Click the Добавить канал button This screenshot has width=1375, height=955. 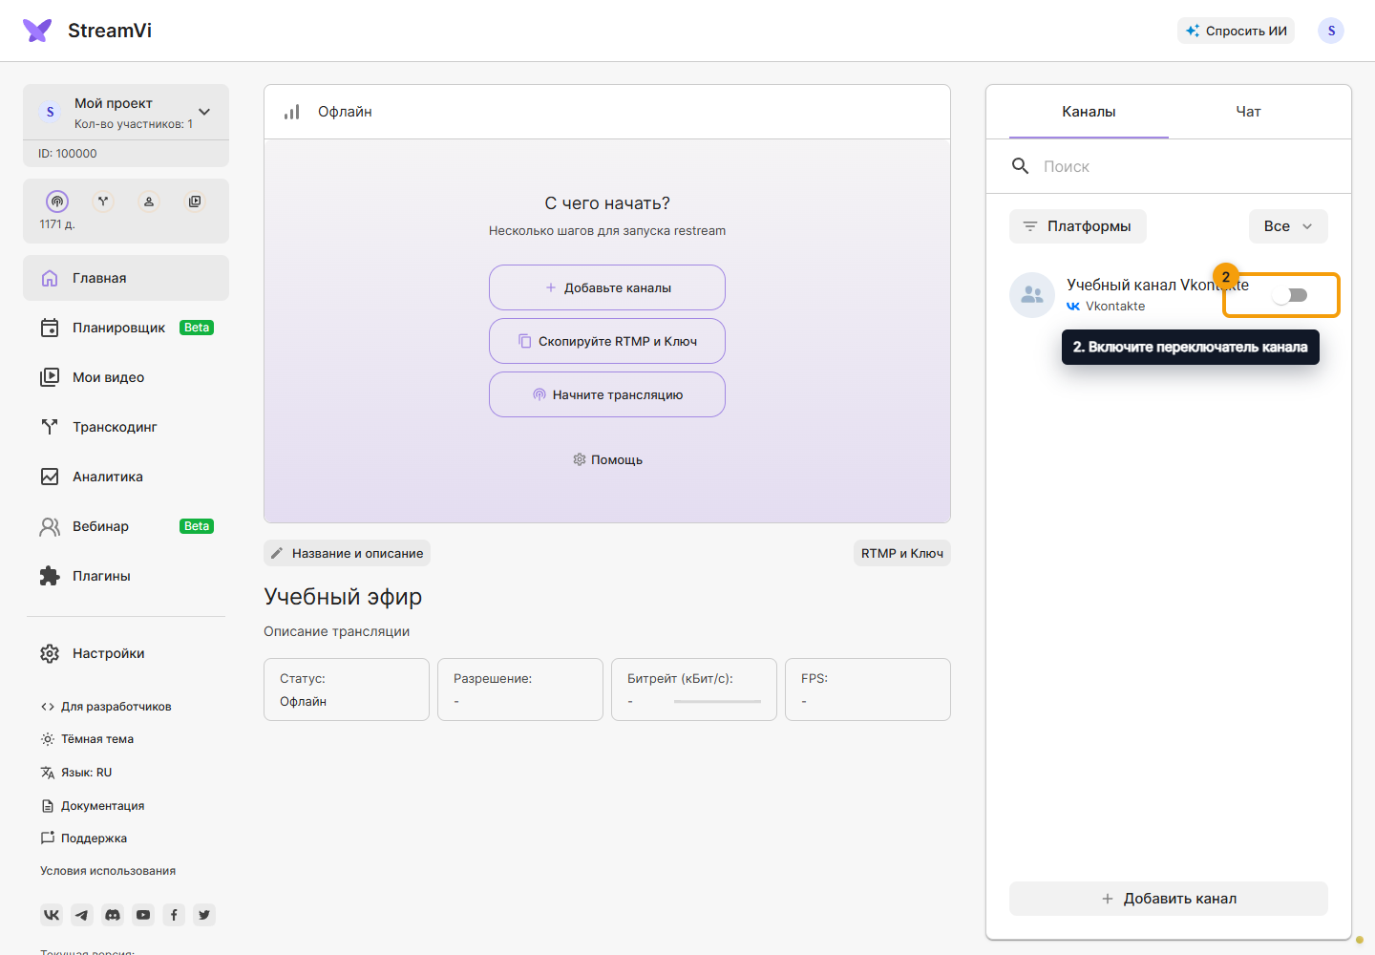(1169, 899)
